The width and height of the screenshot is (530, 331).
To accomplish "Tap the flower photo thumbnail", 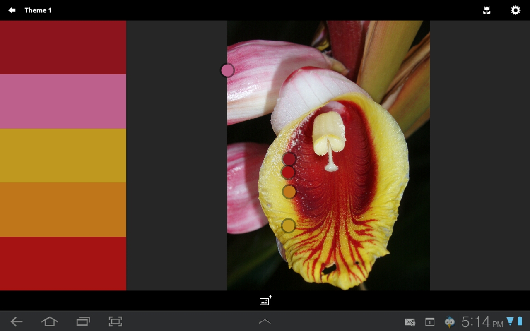I will coord(328,156).
